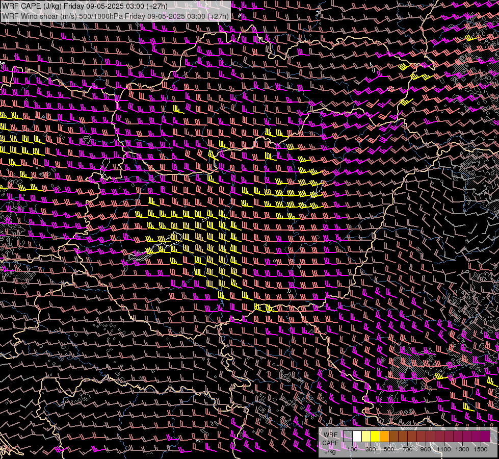Screen dimensions: 499x459
Task: Select the pale yellow CAPE legend swatch
Action: pyautogui.click(x=366, y=436)
